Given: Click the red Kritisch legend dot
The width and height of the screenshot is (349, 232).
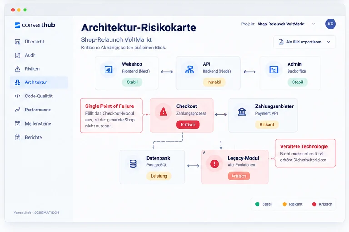Looking at the screenshot, I should point(314,204).
